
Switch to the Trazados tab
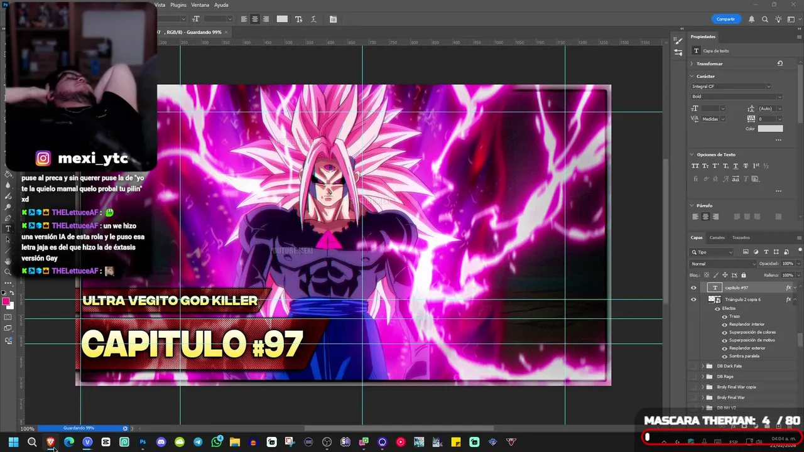point(741,237)
